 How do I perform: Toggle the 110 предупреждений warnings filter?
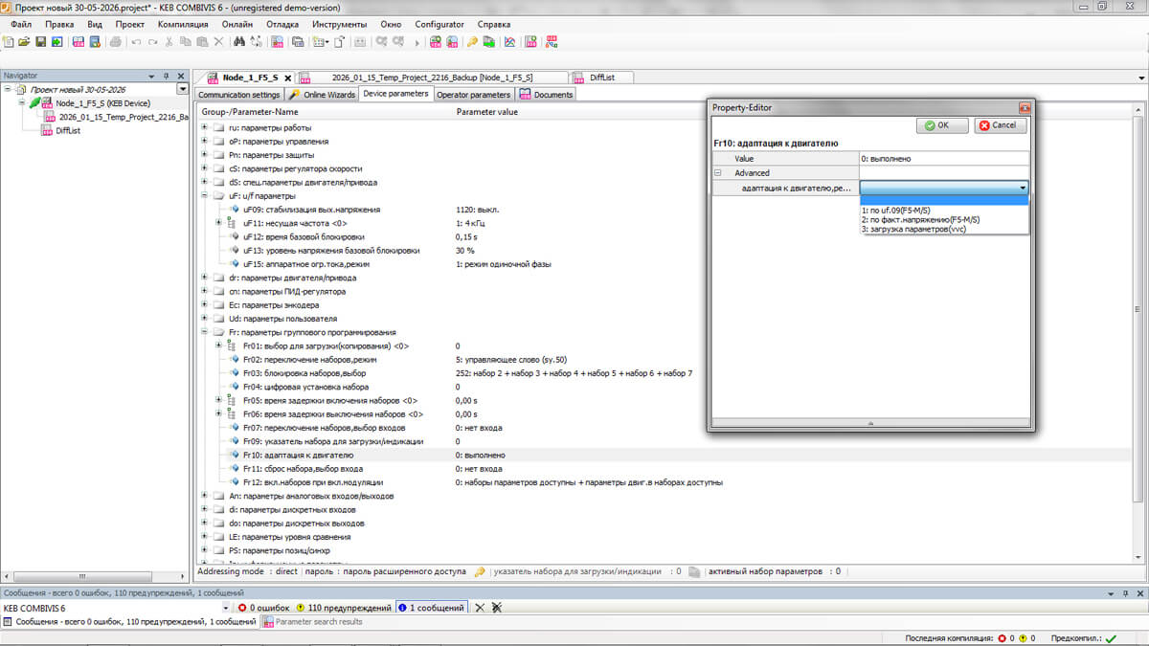[x=345, y=608]
